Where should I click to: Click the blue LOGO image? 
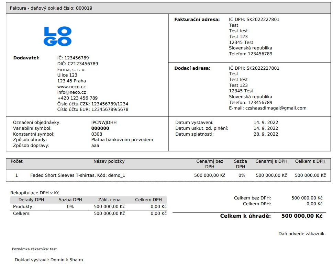(58, 37)
